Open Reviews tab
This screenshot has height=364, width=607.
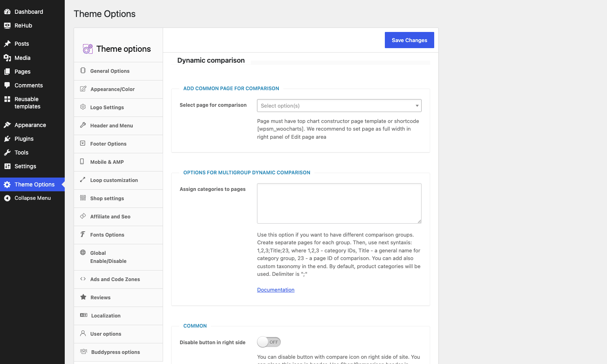tap(119, 298)
